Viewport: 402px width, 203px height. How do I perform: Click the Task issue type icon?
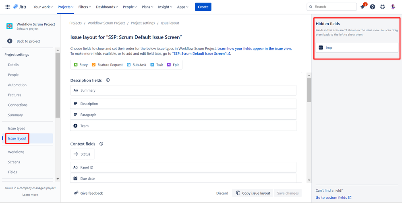tap(152, 65)
